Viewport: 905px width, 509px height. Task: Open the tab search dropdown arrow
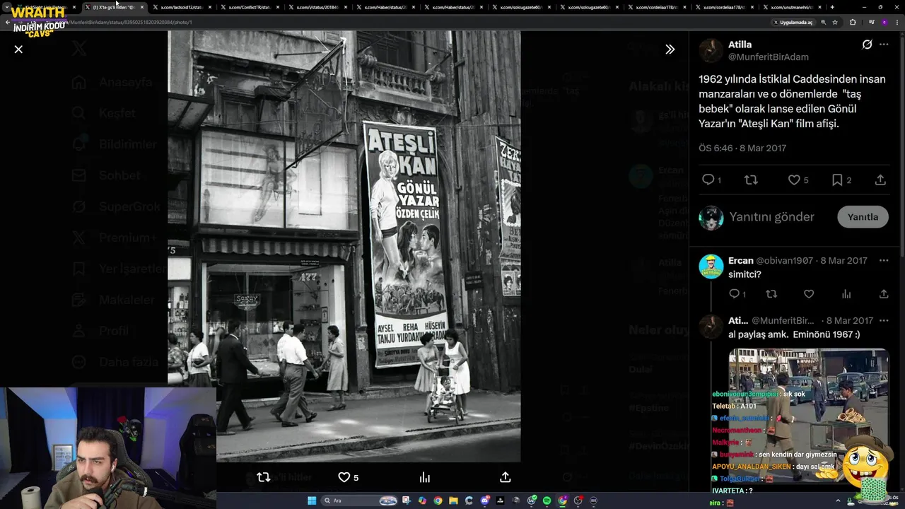6,7
